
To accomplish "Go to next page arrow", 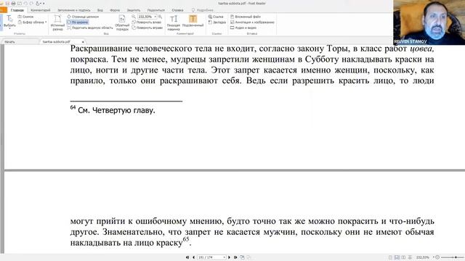I will (x=229, y=257).
